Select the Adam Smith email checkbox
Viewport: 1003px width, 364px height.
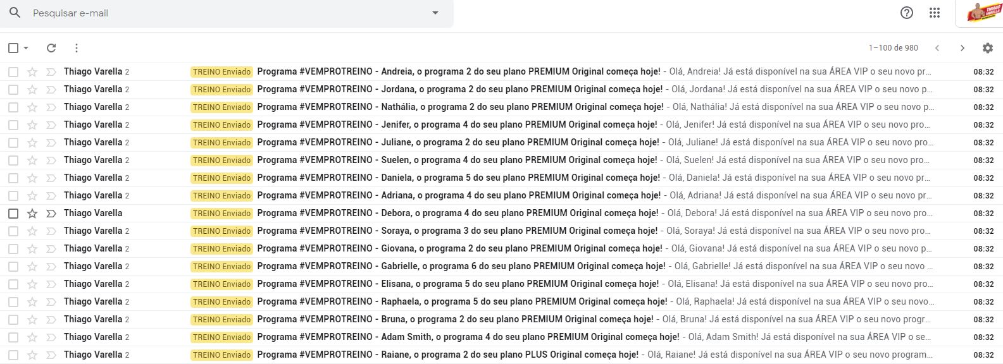click(13, 337)
